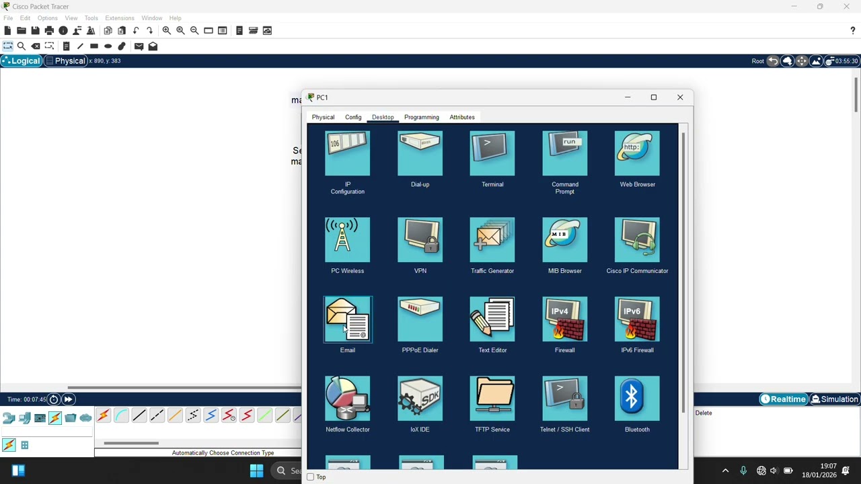Open the Config tab in PC1
The width and height of the screenshot is (861, 484).
tap(353, 117)
